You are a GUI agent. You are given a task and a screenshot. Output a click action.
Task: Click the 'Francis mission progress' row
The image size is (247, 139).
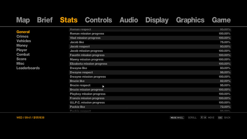(150, 98)
